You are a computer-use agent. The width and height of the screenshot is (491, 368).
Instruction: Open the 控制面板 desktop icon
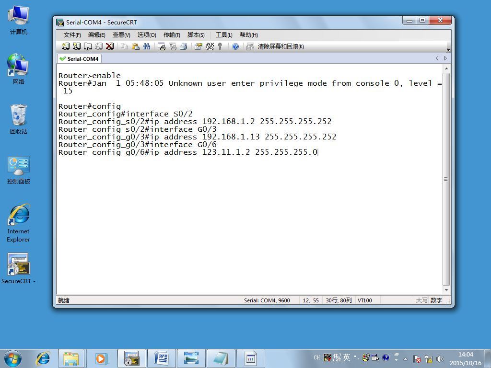click(19, 171)
